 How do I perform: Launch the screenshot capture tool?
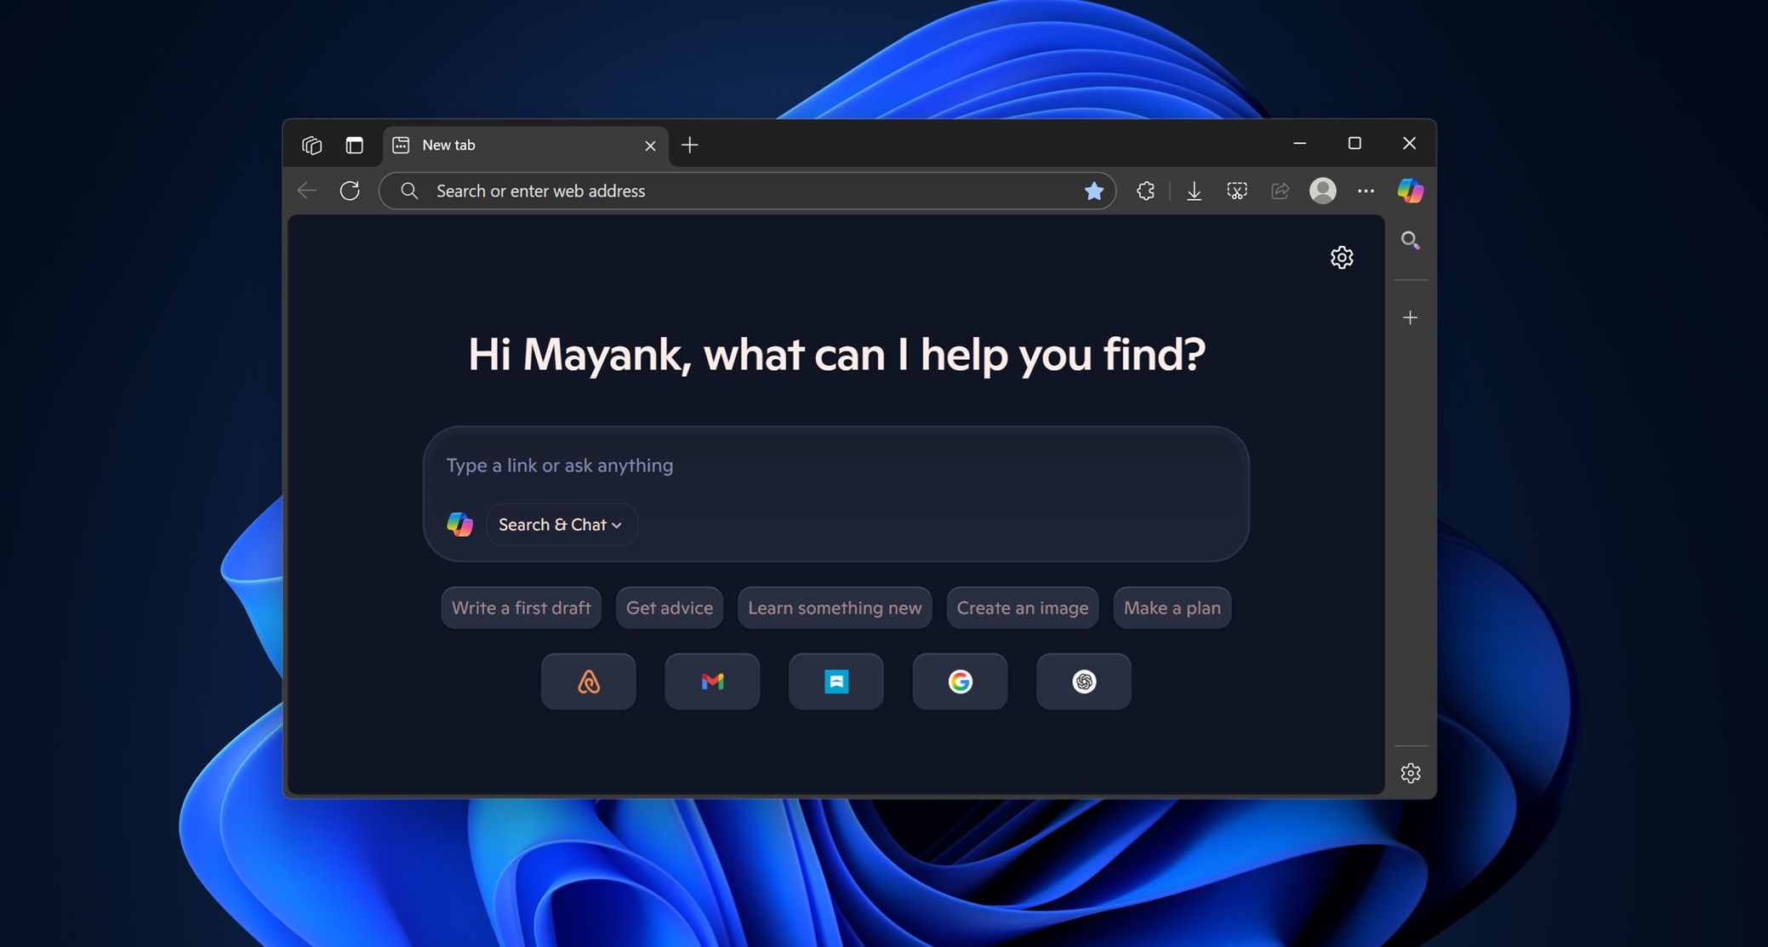1236,191
